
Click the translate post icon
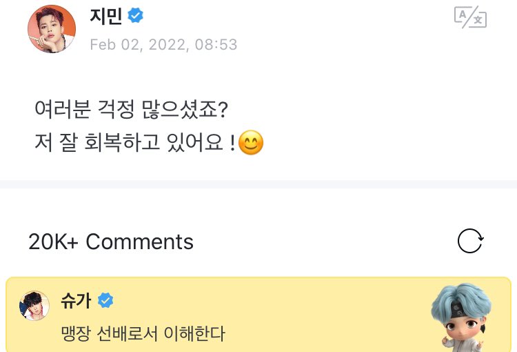pos(470,17)
